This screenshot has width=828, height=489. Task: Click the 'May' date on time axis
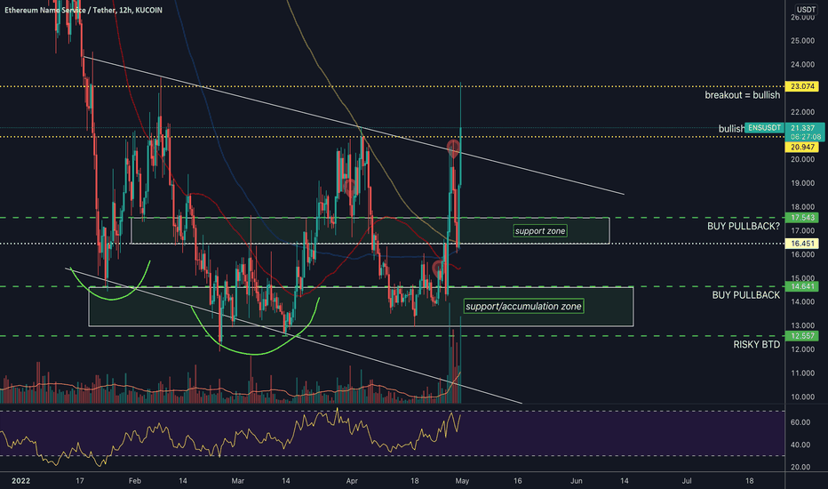click(462, 480)
